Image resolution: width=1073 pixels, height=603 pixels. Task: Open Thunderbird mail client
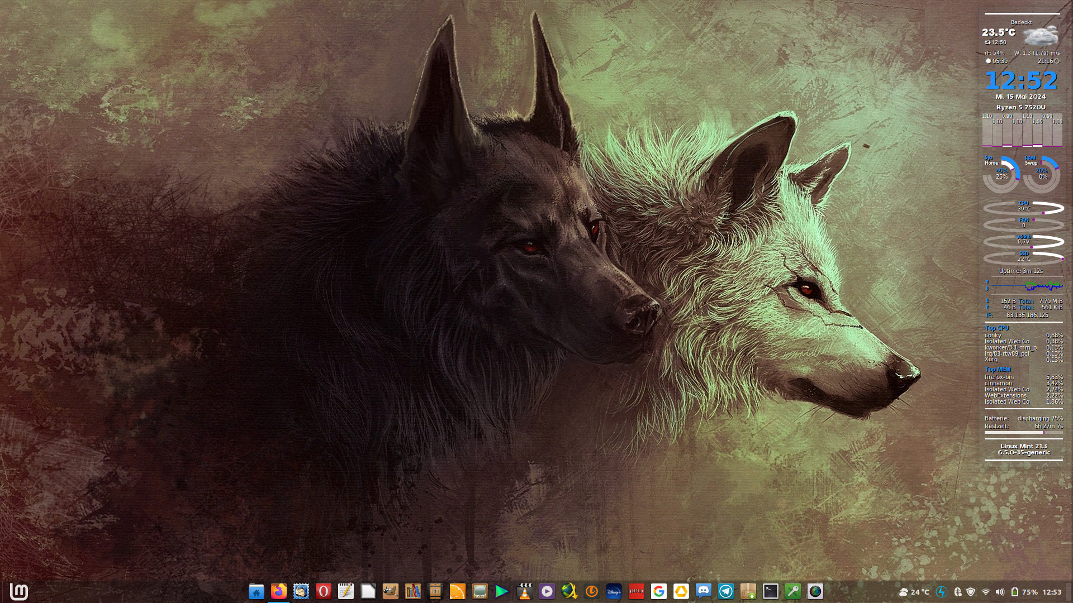click(301, 591)
